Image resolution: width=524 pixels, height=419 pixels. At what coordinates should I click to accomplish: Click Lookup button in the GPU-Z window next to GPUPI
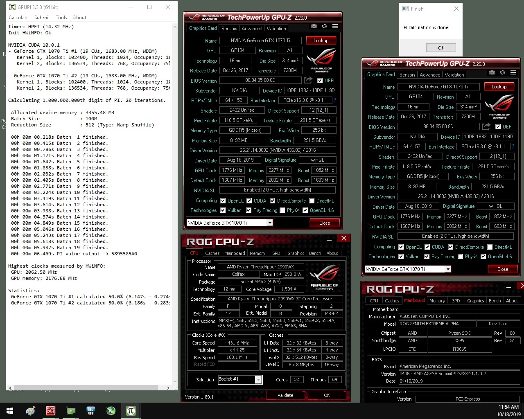coord(321,41)
